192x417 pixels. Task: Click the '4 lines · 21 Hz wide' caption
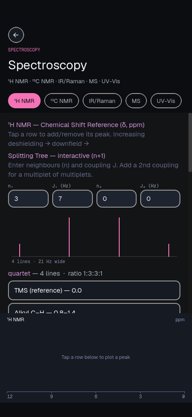pos(38,261)
